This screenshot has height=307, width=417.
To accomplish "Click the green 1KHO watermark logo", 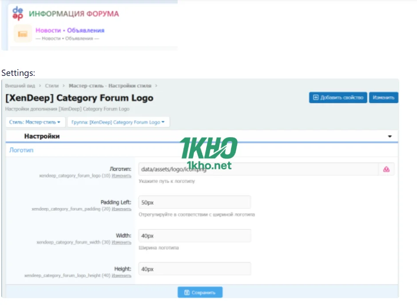I will 209,149.
